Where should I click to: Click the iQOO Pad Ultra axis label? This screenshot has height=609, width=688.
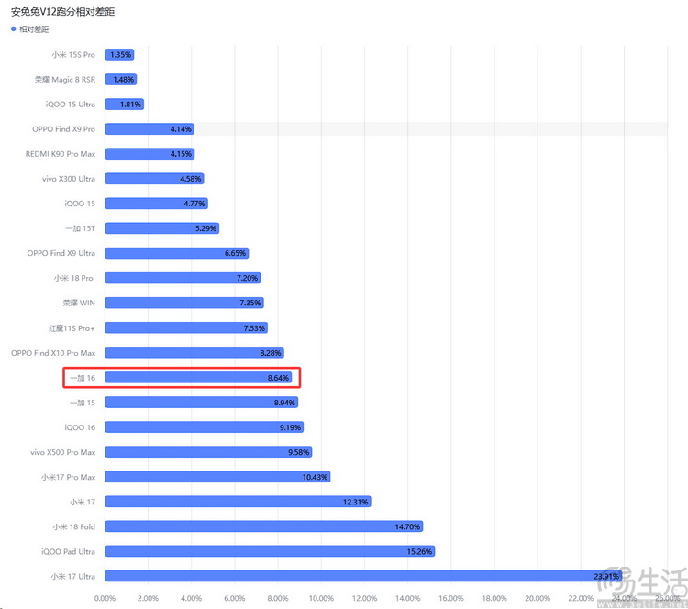[69, 551]
